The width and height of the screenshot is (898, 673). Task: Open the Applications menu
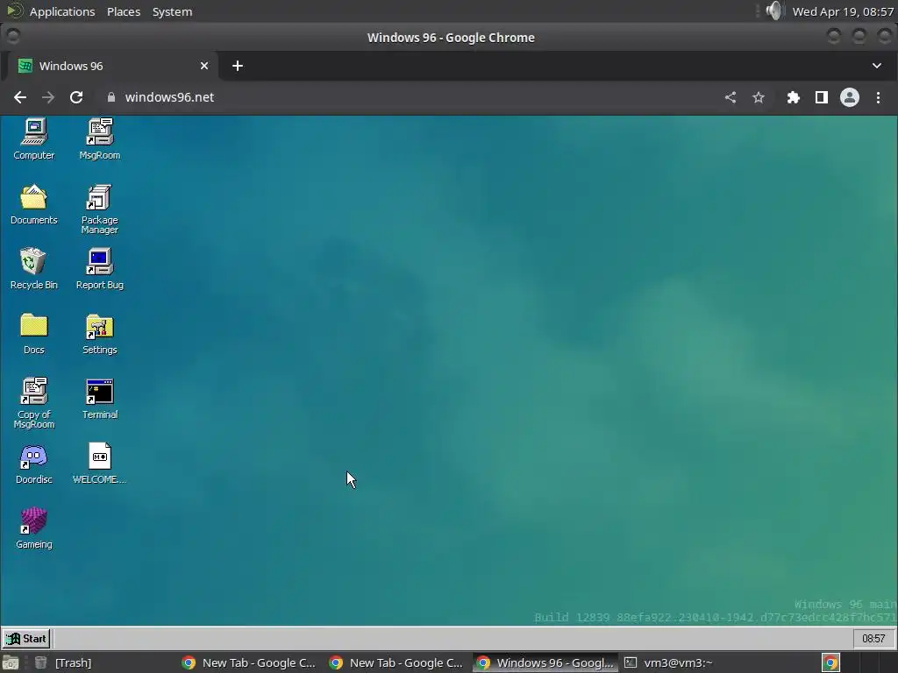[62, 11]
